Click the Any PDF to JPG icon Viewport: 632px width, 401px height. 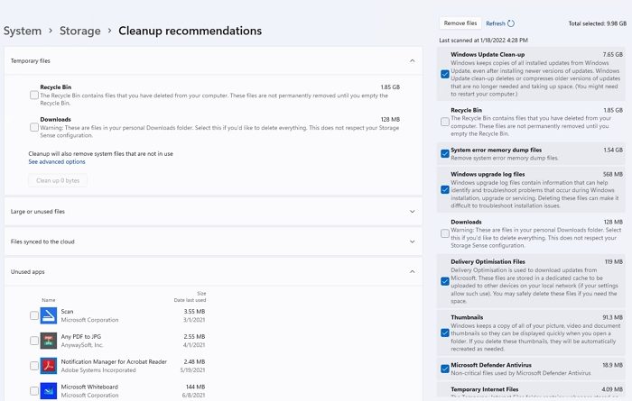(x=49, y=341)
